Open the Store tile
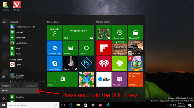The image size is (194, 108). tap(63, 79)
